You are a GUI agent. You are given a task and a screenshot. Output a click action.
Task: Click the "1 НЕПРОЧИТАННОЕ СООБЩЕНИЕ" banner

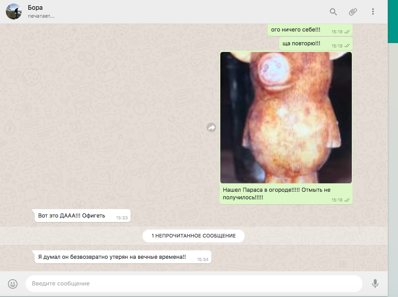pos(194,236)
